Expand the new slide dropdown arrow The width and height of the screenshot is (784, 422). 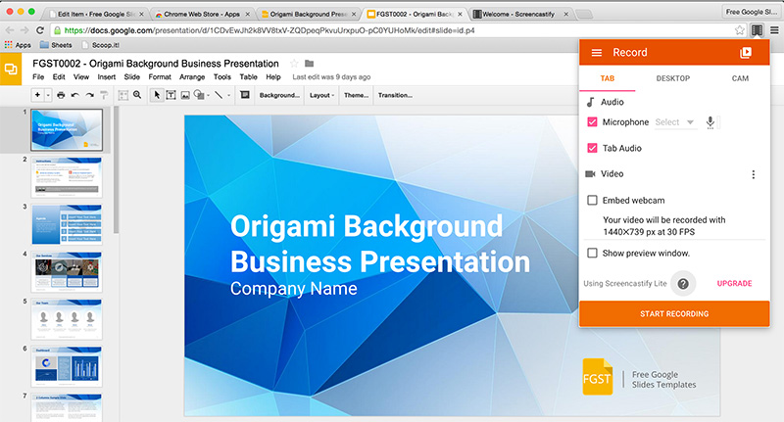48,95
